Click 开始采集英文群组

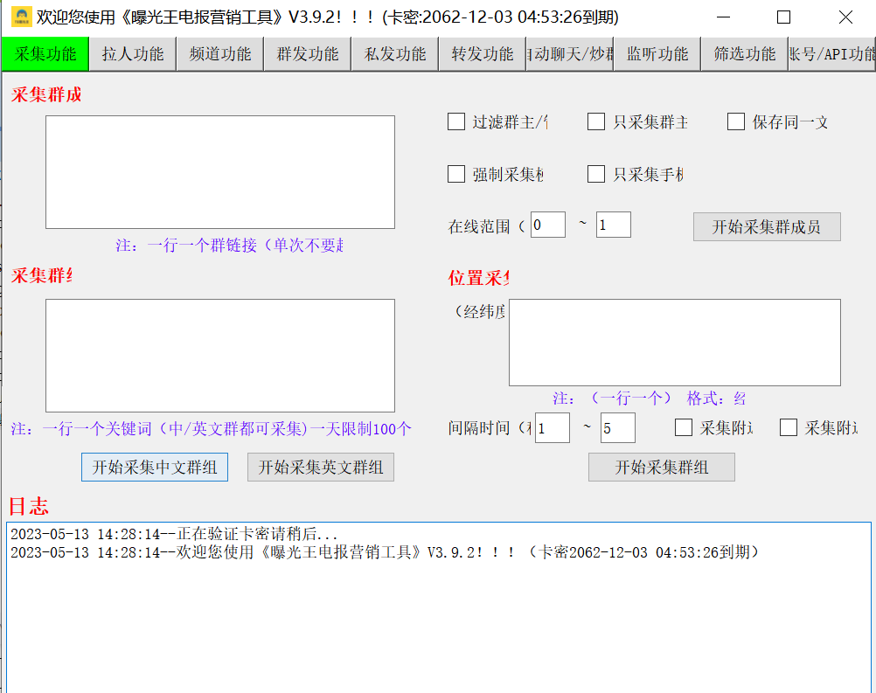pyautogui.click(x=320, y=467)
